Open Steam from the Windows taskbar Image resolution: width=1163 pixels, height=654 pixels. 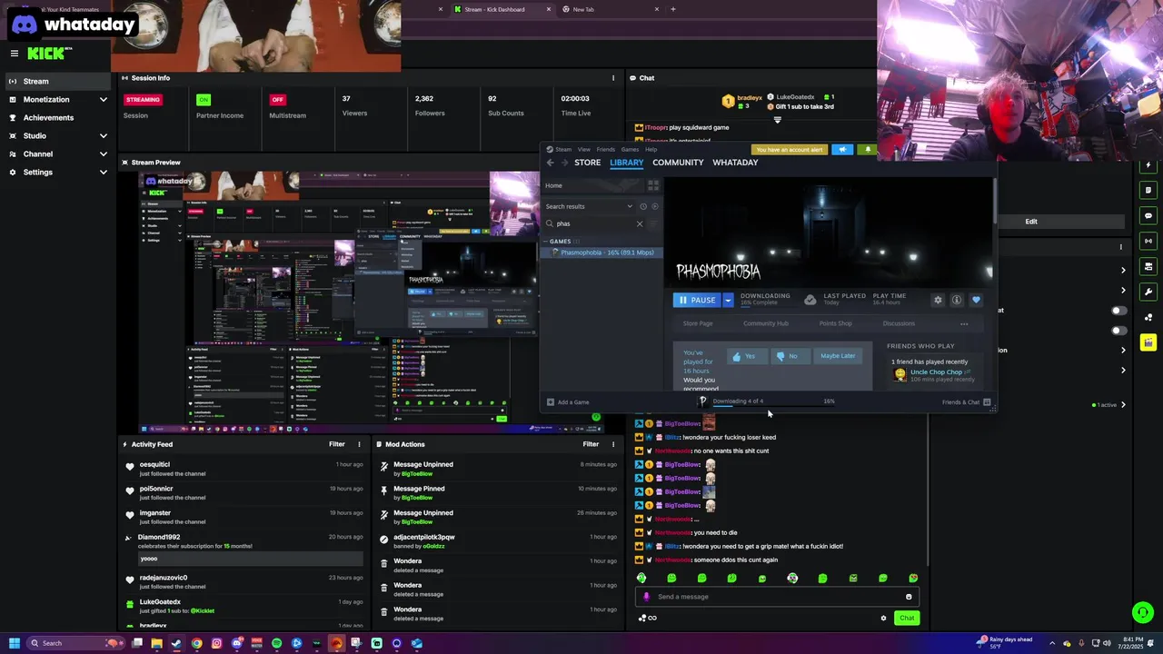176,643
